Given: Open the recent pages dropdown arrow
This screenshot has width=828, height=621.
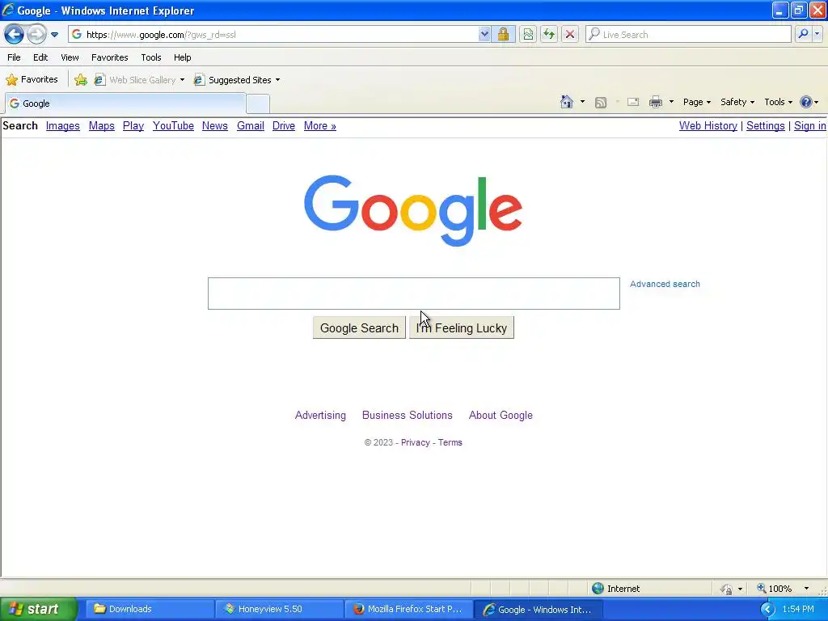Looking at the screenshot, I should 54,35.
